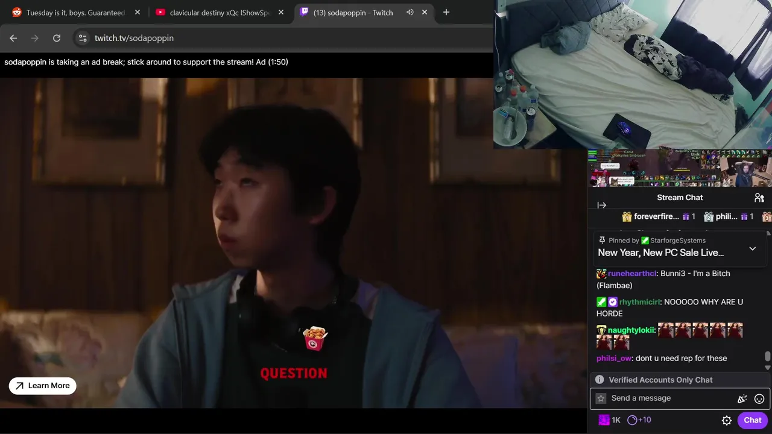This screenshot has width=772, height=434.
Task: Open philsi_ow username in chat
Action: (614, 358)
